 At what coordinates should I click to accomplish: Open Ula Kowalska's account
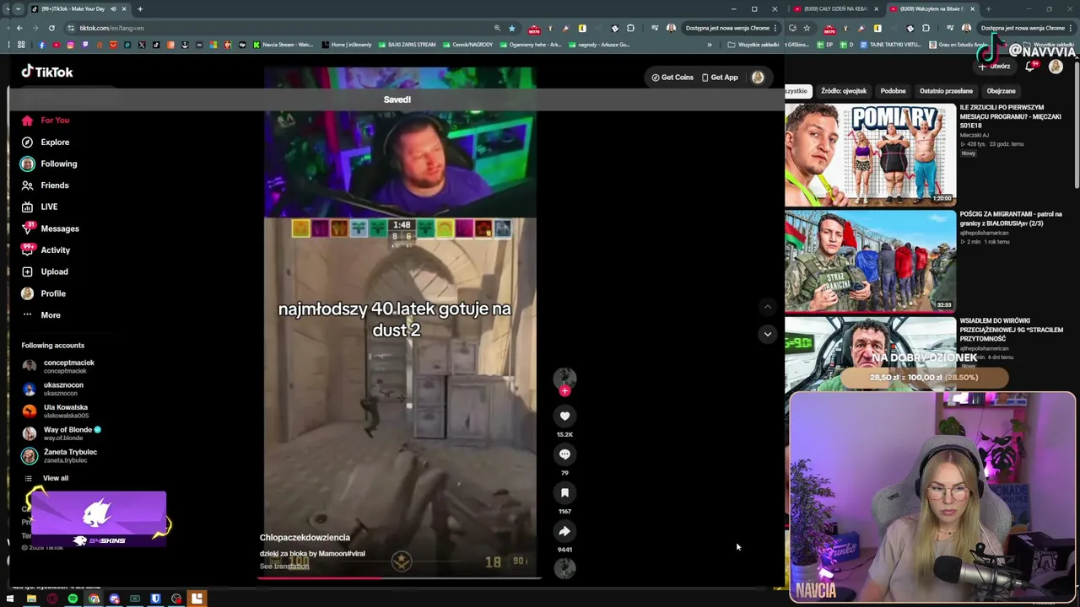[x=56, y=411]
